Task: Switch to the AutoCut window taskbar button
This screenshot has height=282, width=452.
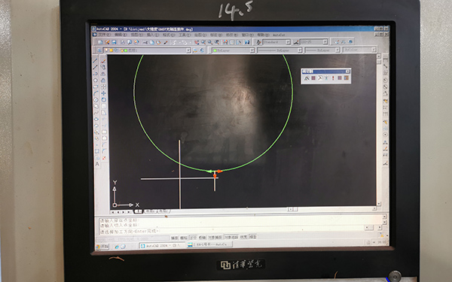Action: click(209, 244)
